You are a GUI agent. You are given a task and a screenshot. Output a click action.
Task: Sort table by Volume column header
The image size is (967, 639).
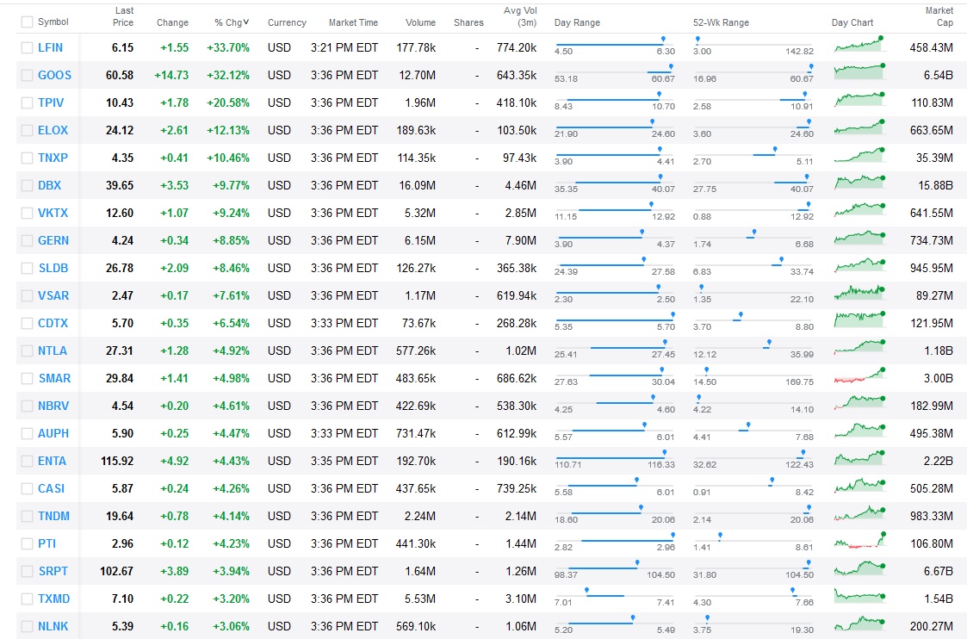420,22
